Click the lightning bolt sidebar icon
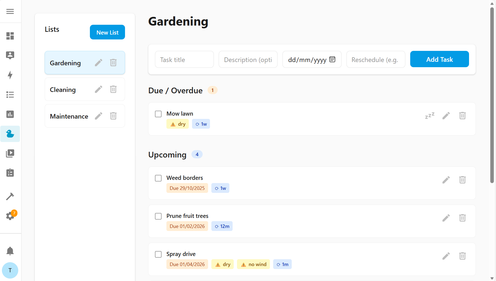This screenshot has height=281, width=496. coord(10,75)
